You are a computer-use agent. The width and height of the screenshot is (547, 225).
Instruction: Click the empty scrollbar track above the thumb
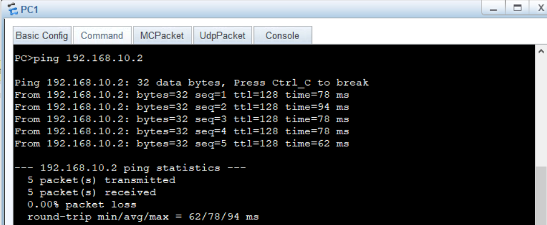pyautogui.click(x=541, y=112)
